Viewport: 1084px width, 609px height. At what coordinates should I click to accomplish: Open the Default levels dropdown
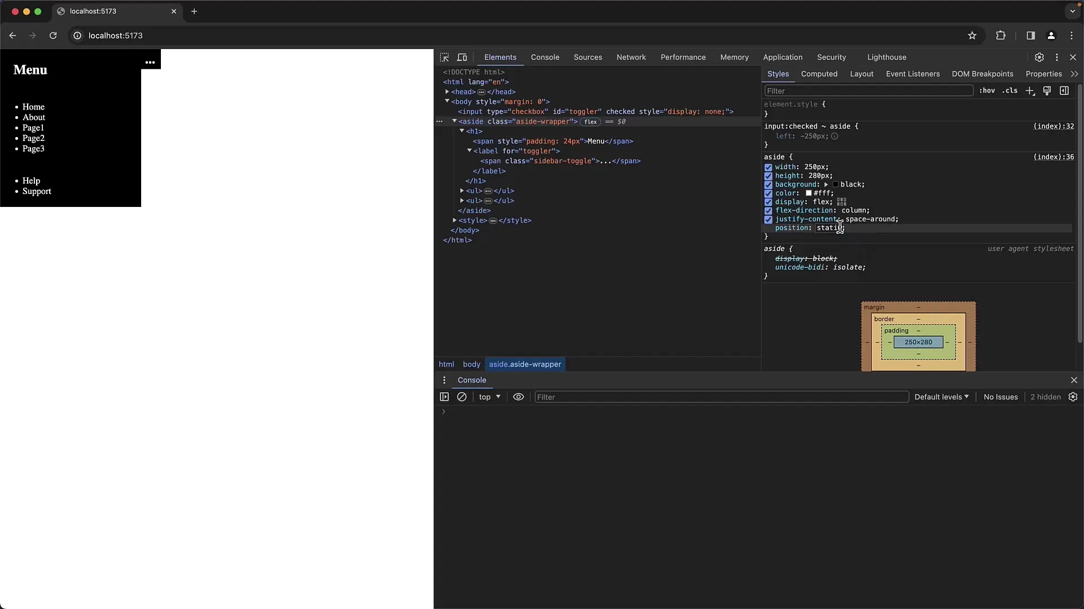coord(941,397)
